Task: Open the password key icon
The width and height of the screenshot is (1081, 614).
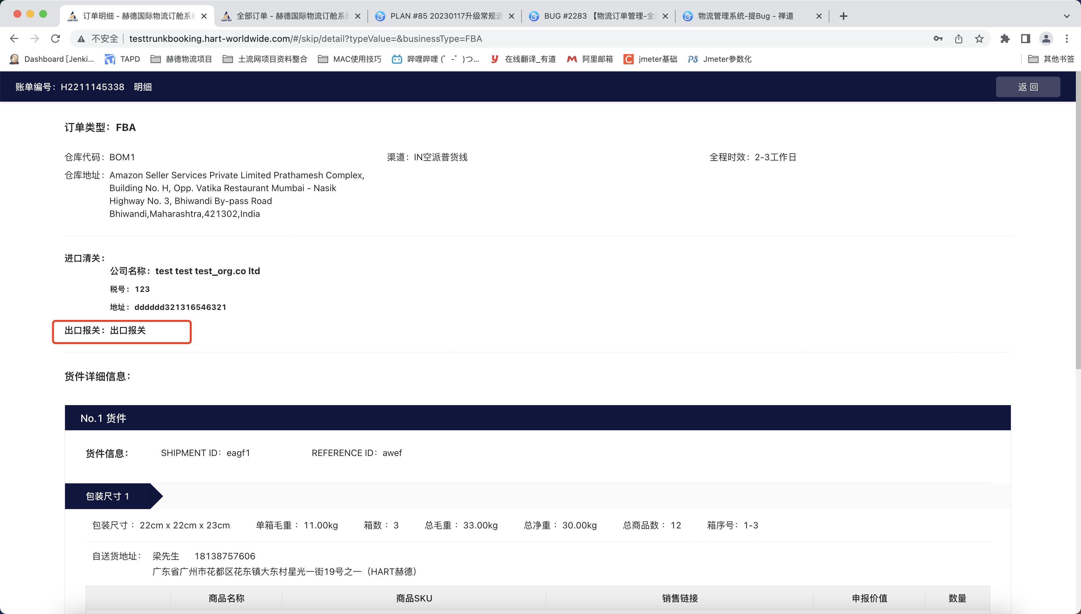Action: pos(938,39)
